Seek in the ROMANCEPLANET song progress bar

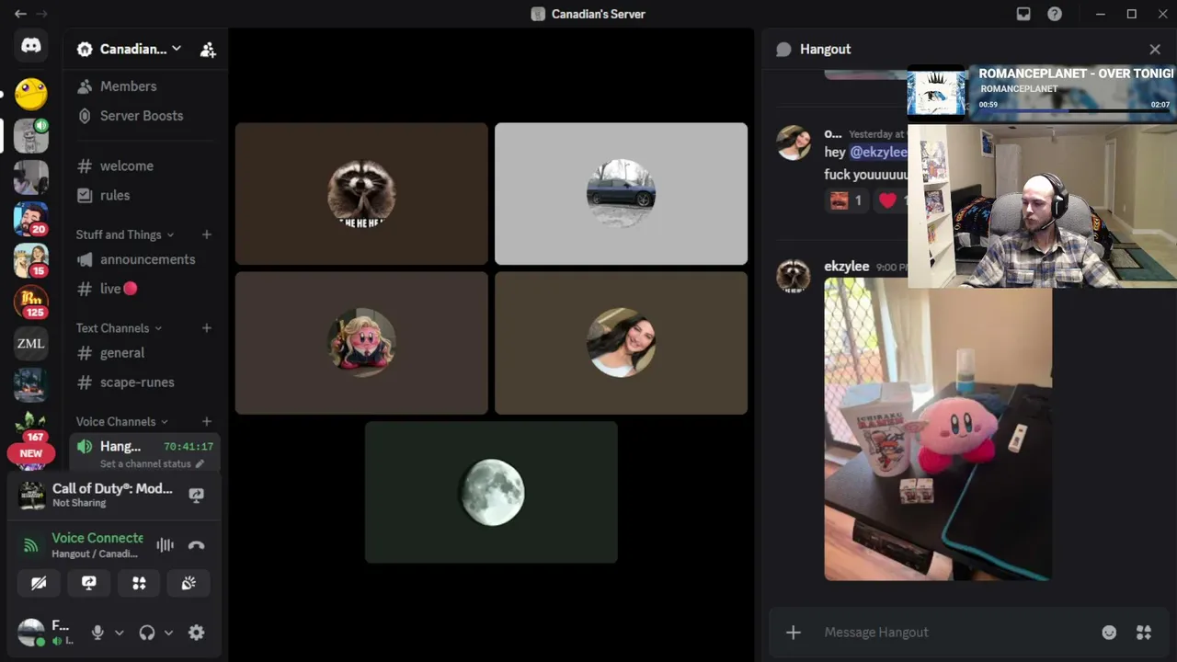tap(1074, 110)
